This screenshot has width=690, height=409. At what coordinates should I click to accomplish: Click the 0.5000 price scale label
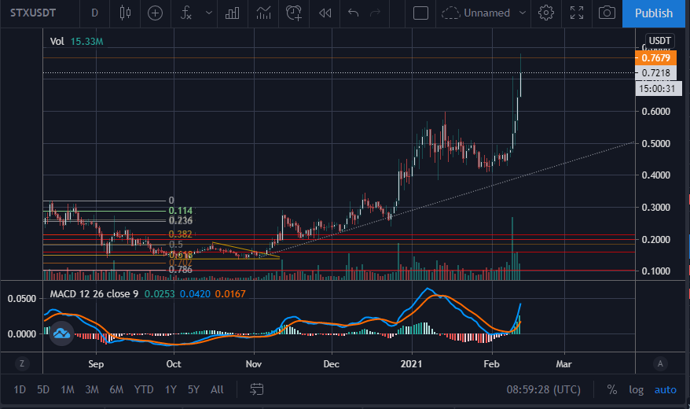coord(655,143)
